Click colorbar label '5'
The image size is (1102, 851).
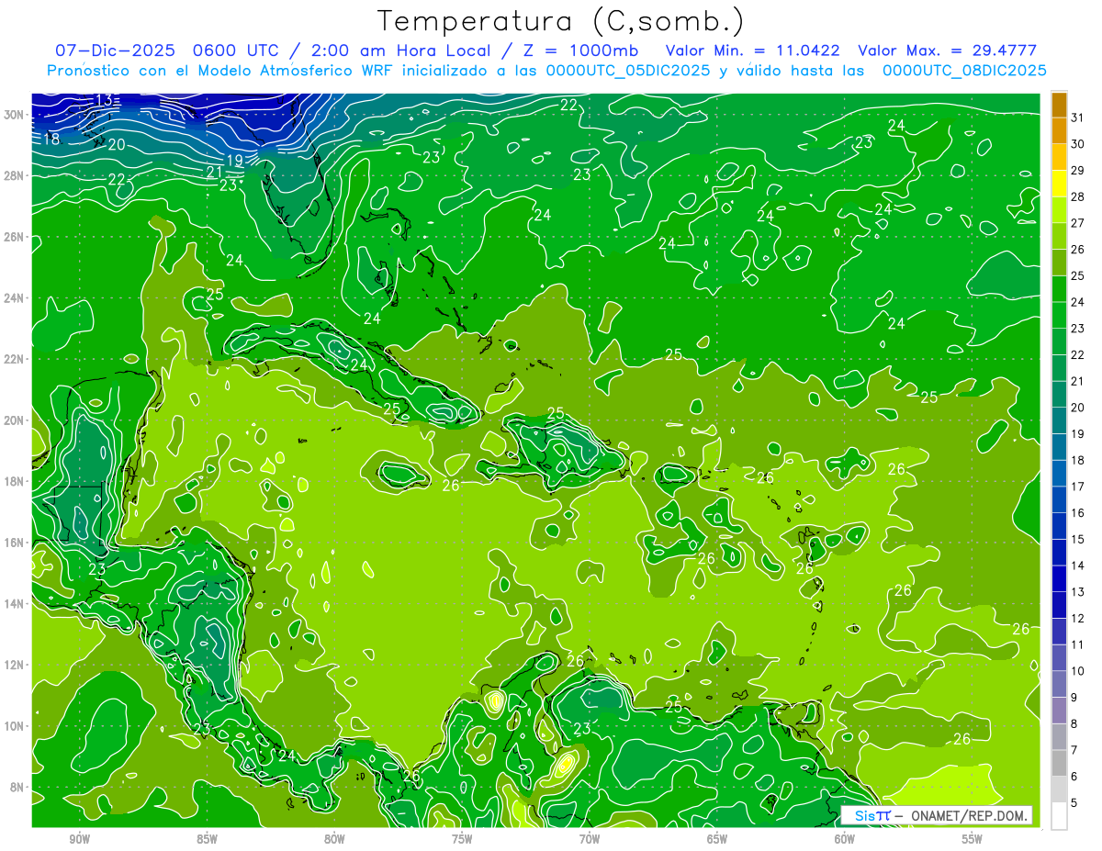coord(1074,802)
